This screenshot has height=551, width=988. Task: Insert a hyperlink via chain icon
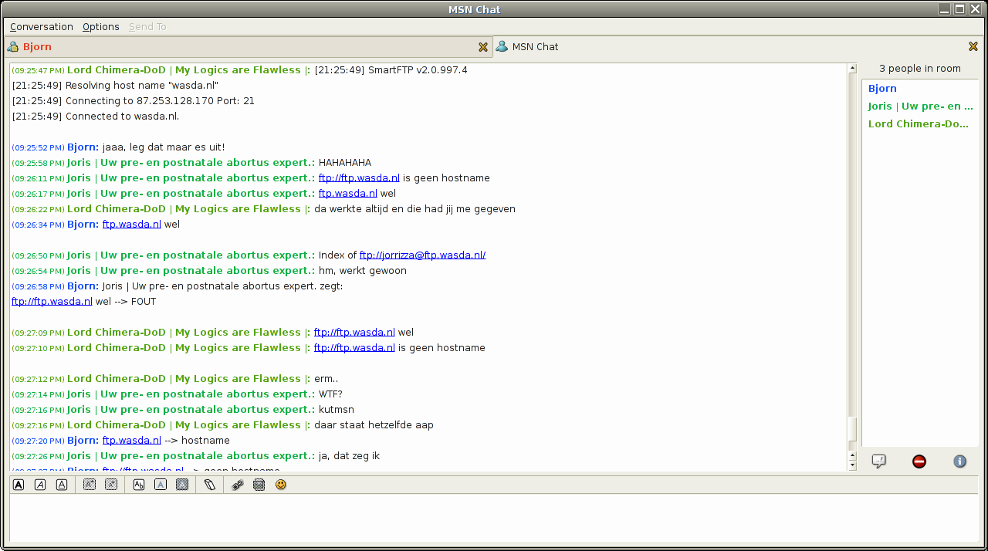238,485
